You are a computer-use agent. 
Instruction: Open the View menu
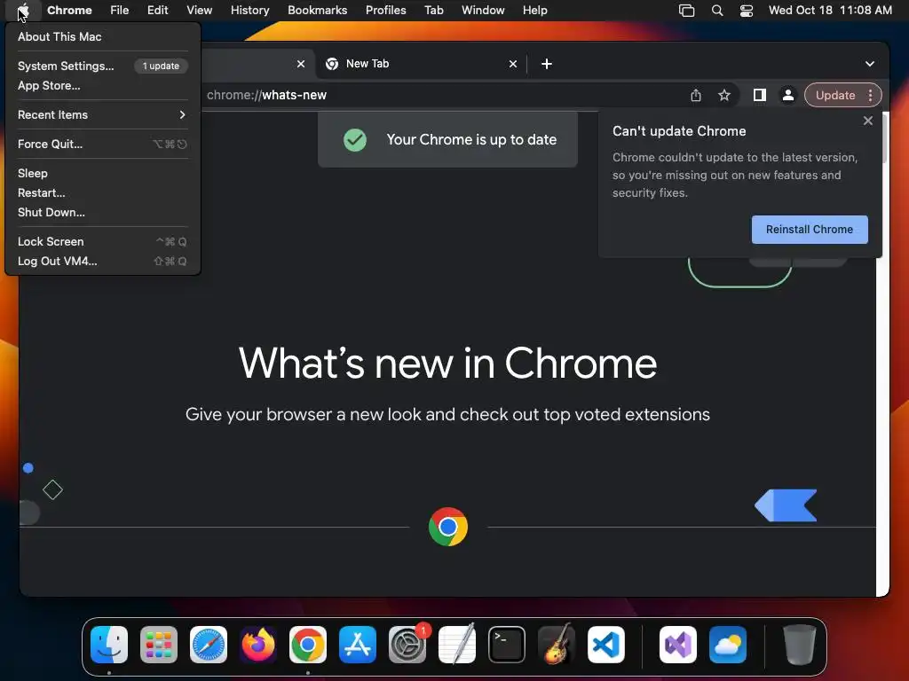[199, 11]
